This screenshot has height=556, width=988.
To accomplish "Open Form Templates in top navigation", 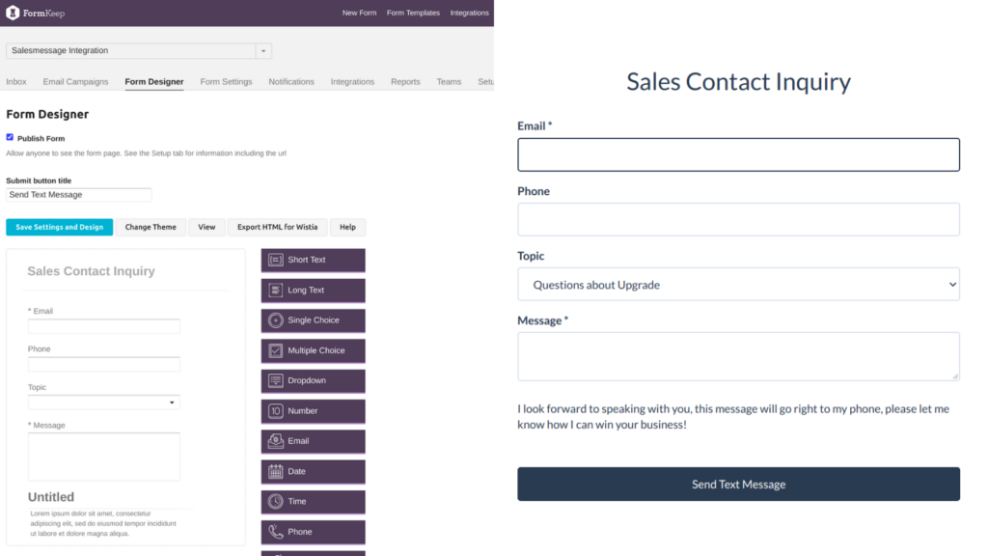I will 413,13.
